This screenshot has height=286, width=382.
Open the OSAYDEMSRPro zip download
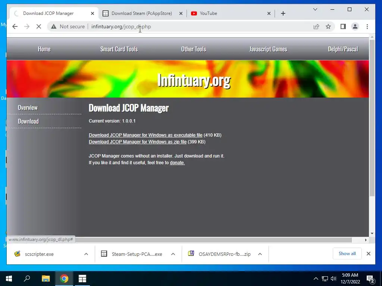(219, 254)
